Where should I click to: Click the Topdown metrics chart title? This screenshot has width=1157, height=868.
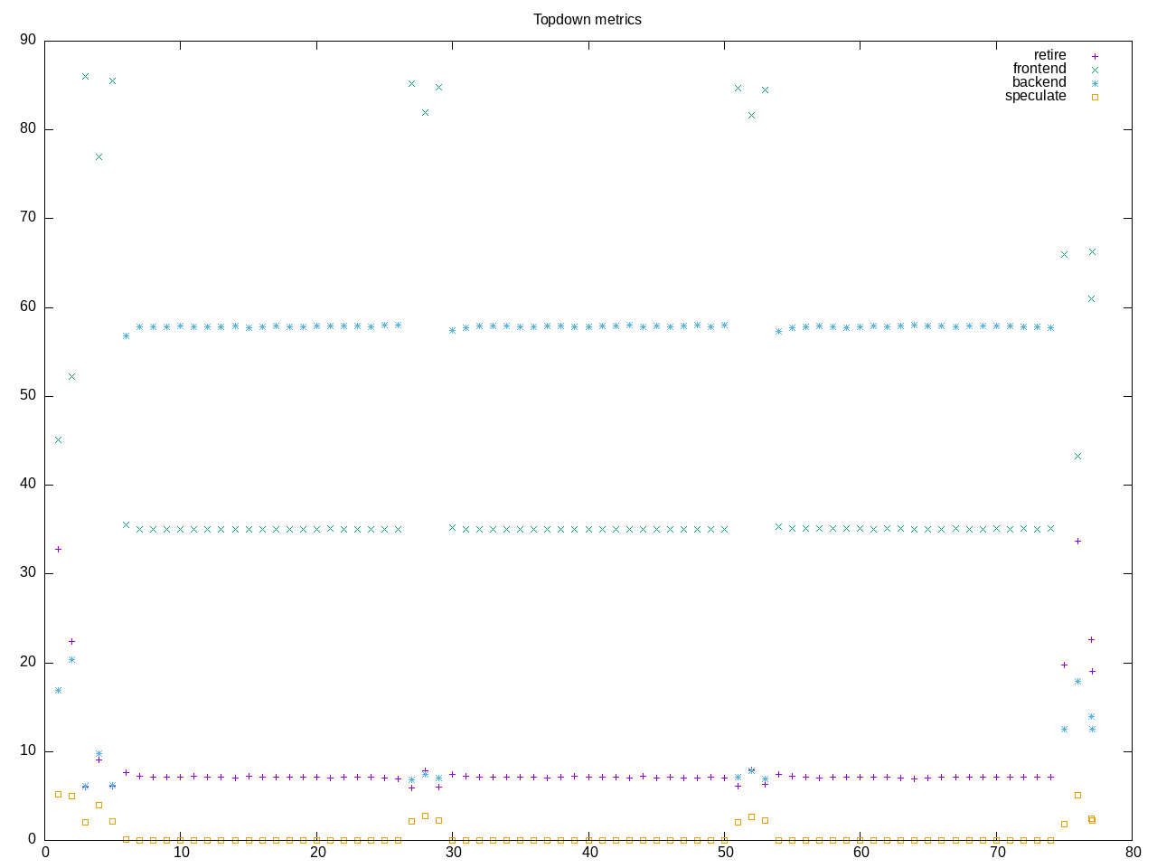pos(587,19)
